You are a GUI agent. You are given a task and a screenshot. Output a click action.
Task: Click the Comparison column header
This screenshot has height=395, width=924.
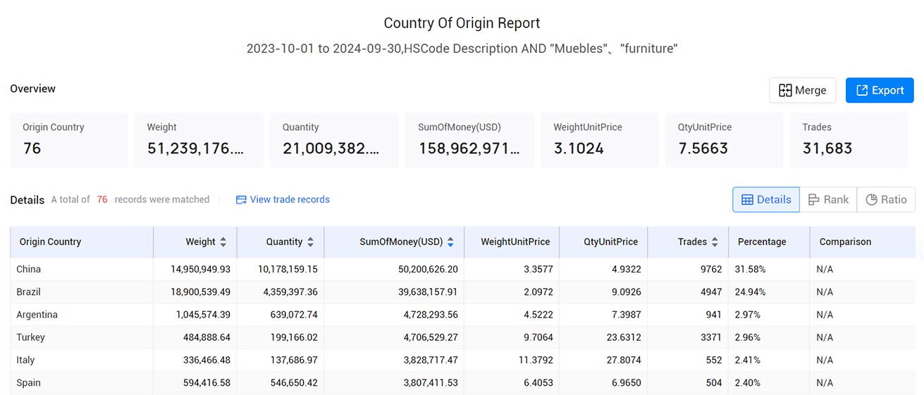[x=863, y=242]
